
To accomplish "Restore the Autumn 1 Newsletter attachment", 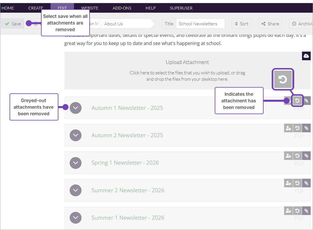I will click(297, 101).
